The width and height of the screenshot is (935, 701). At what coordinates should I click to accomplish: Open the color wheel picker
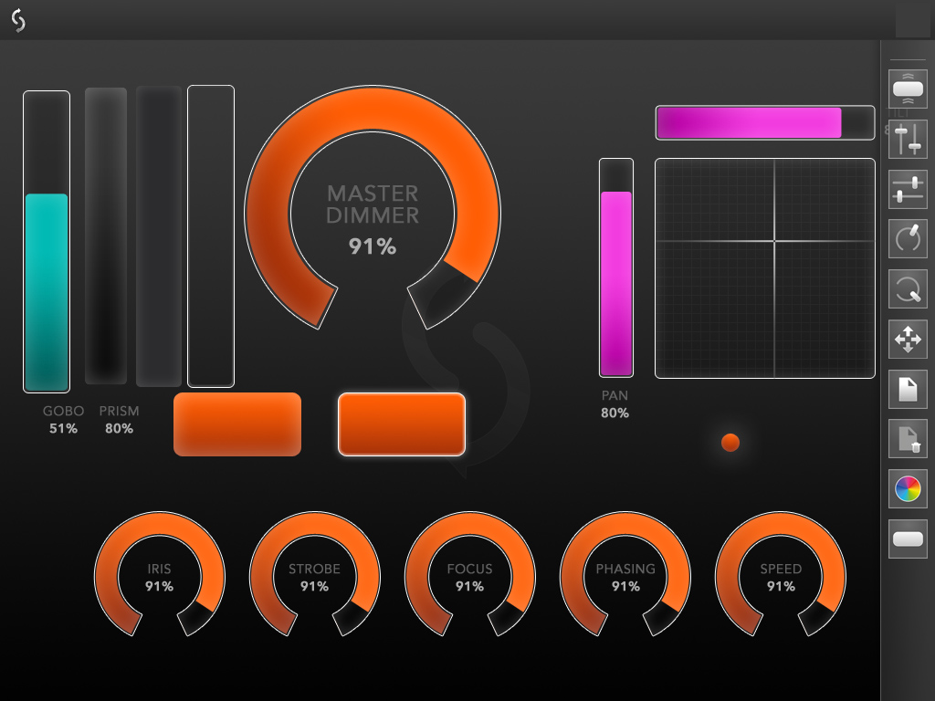(908, 489)
